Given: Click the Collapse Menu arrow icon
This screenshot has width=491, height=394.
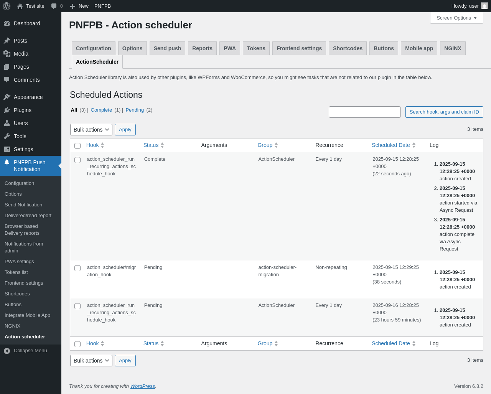Looking at the screenshot, I should click(7, 351).
